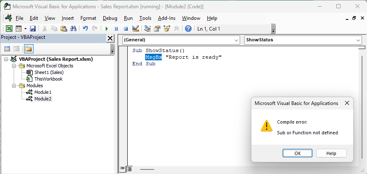Select Module2 in project tree
This screenshot has width=367, height=174.
(43, 99)
